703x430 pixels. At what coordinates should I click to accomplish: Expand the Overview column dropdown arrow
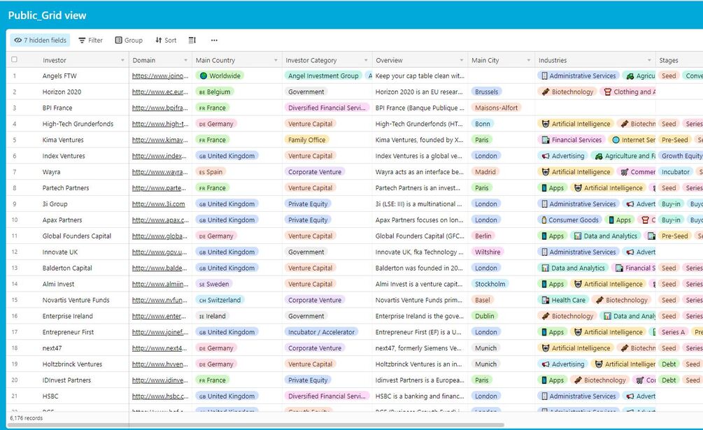tap(462, 60)
